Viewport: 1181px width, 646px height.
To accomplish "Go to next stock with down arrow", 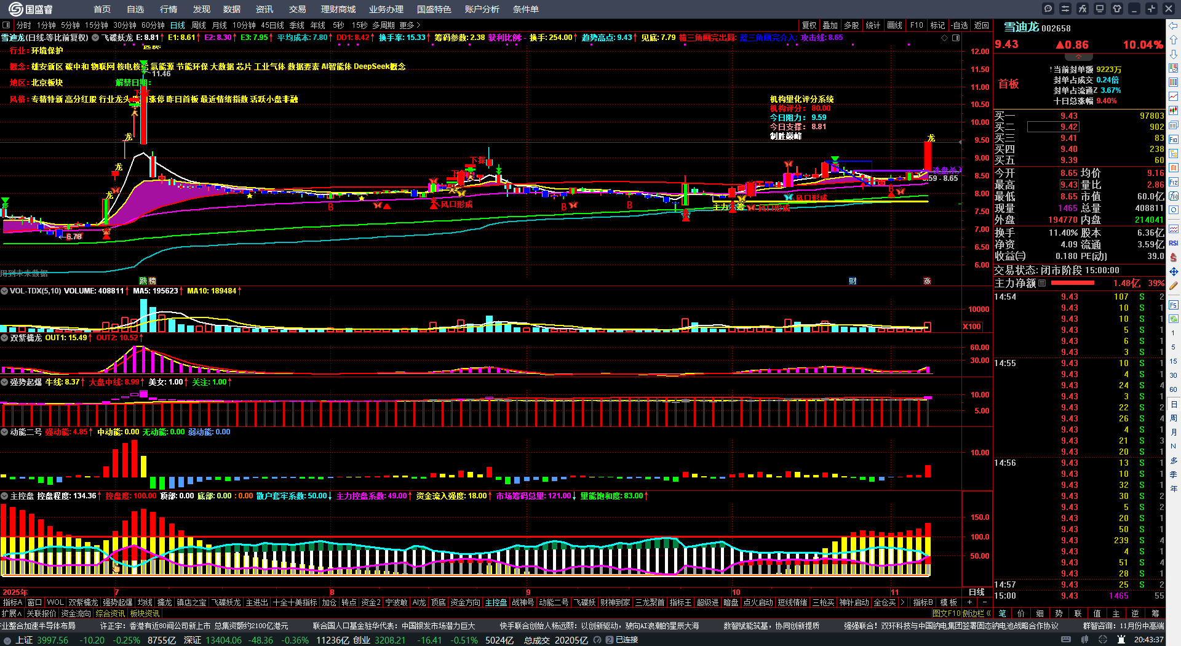I will tap(1174, 54).
